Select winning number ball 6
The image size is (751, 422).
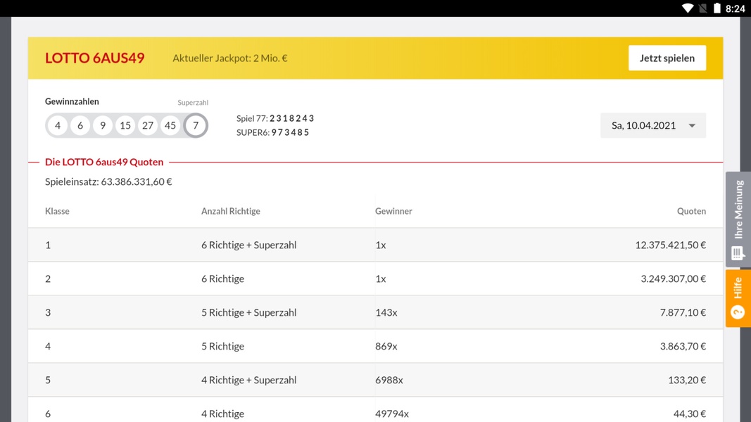coord(80,125)
